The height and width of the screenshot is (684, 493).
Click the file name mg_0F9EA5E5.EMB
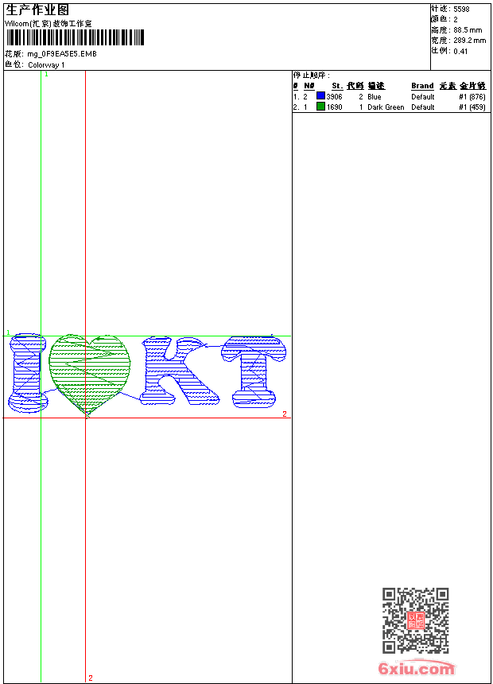(x=62, y=54)
